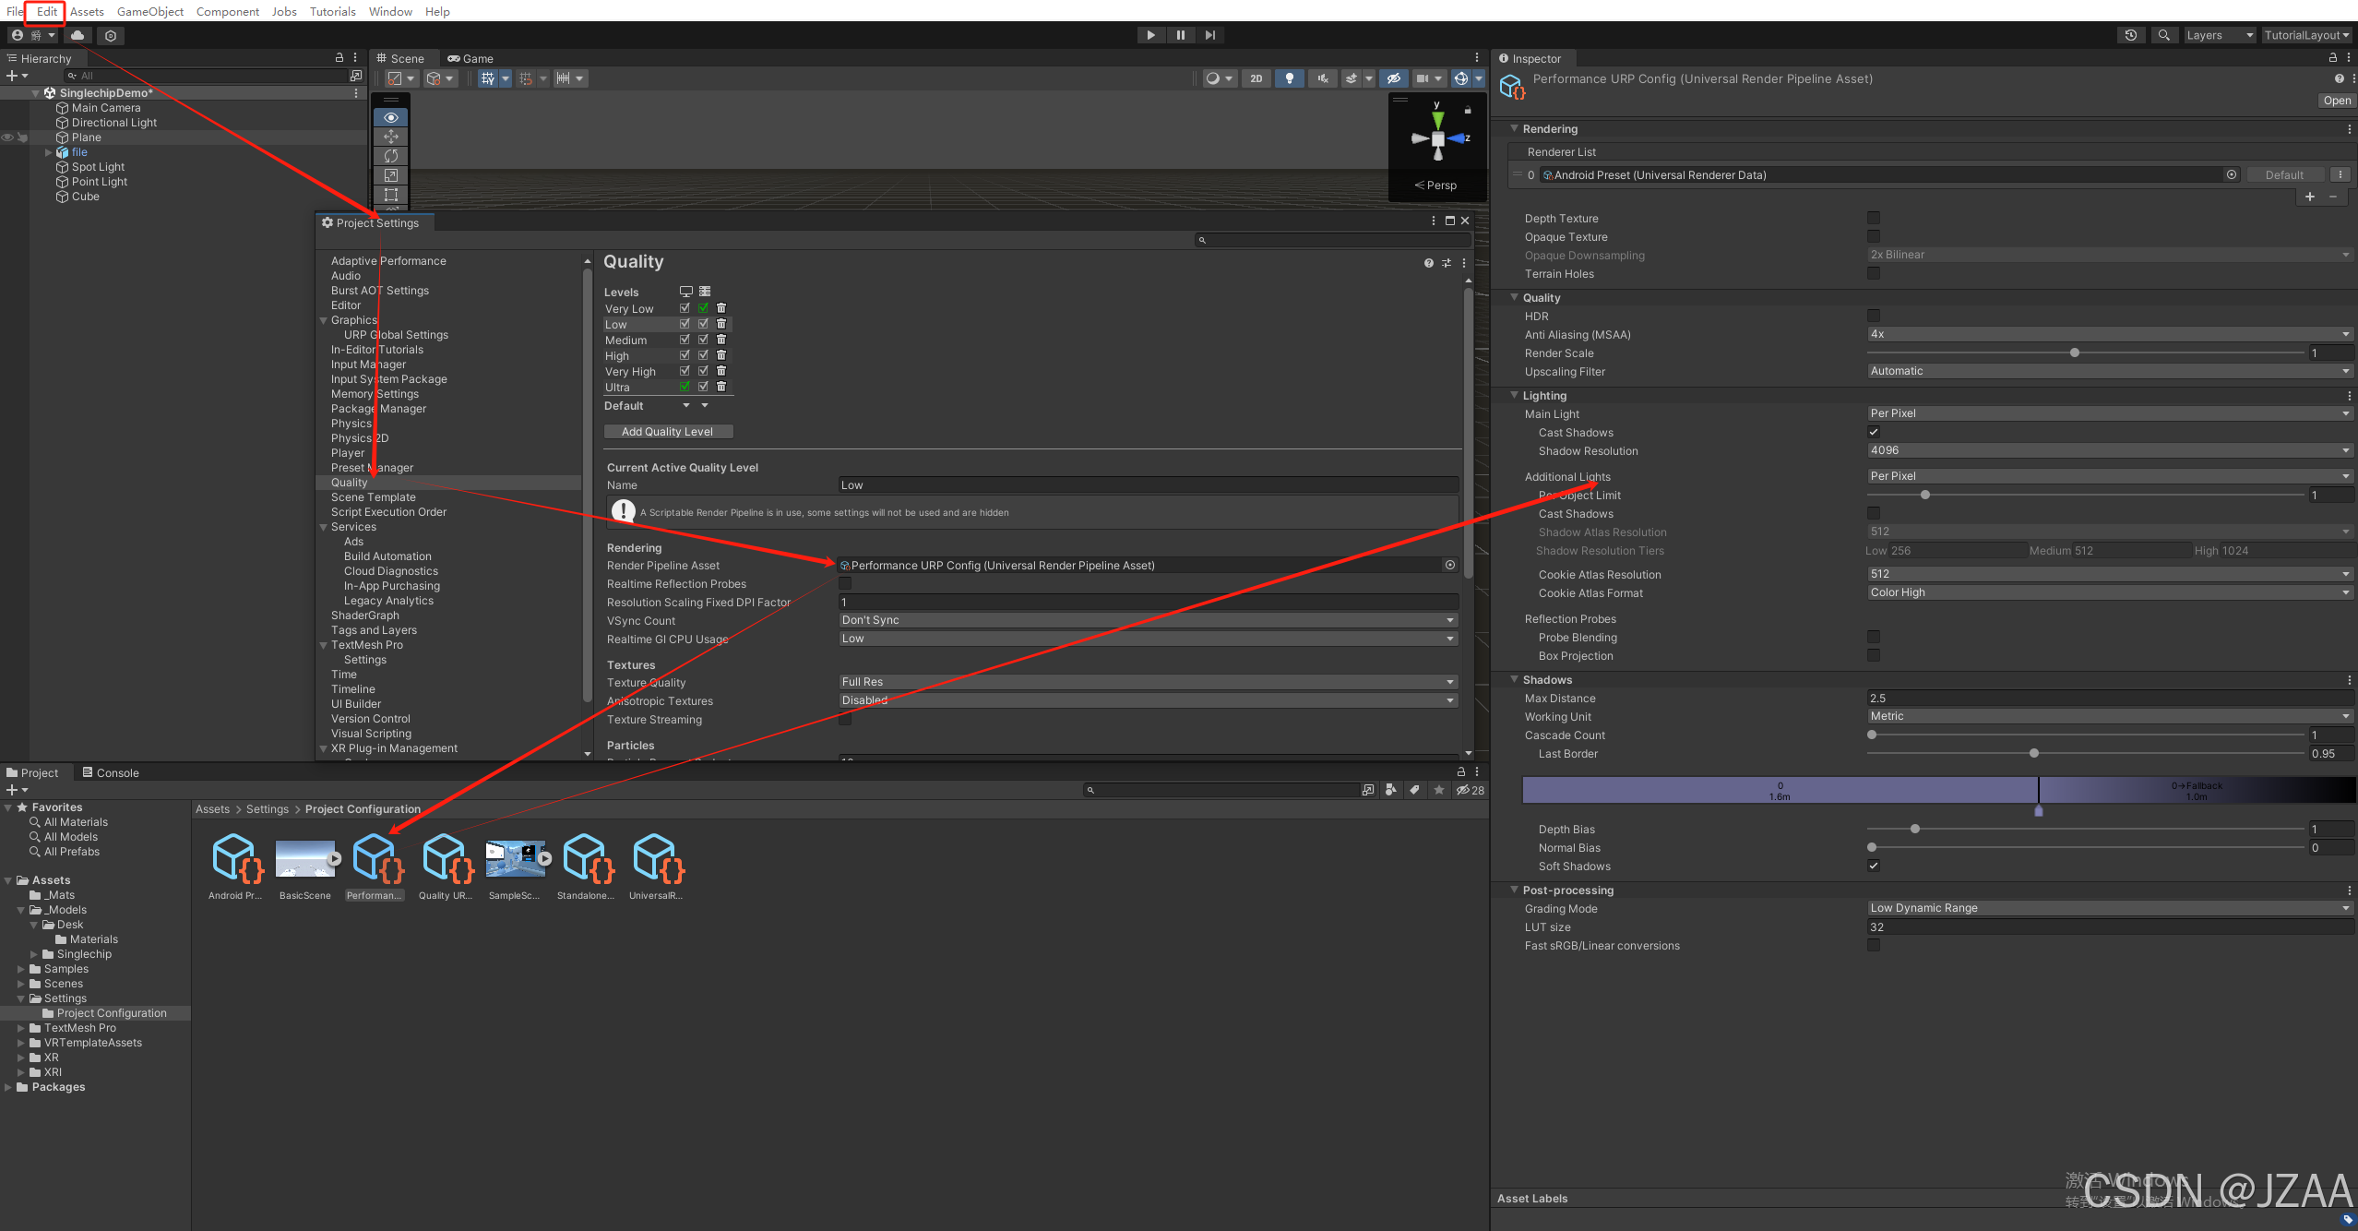2358x1231 pixels.
Task: Toggle the Soft Shadows checkbox
Action: tap(1873, 866)
